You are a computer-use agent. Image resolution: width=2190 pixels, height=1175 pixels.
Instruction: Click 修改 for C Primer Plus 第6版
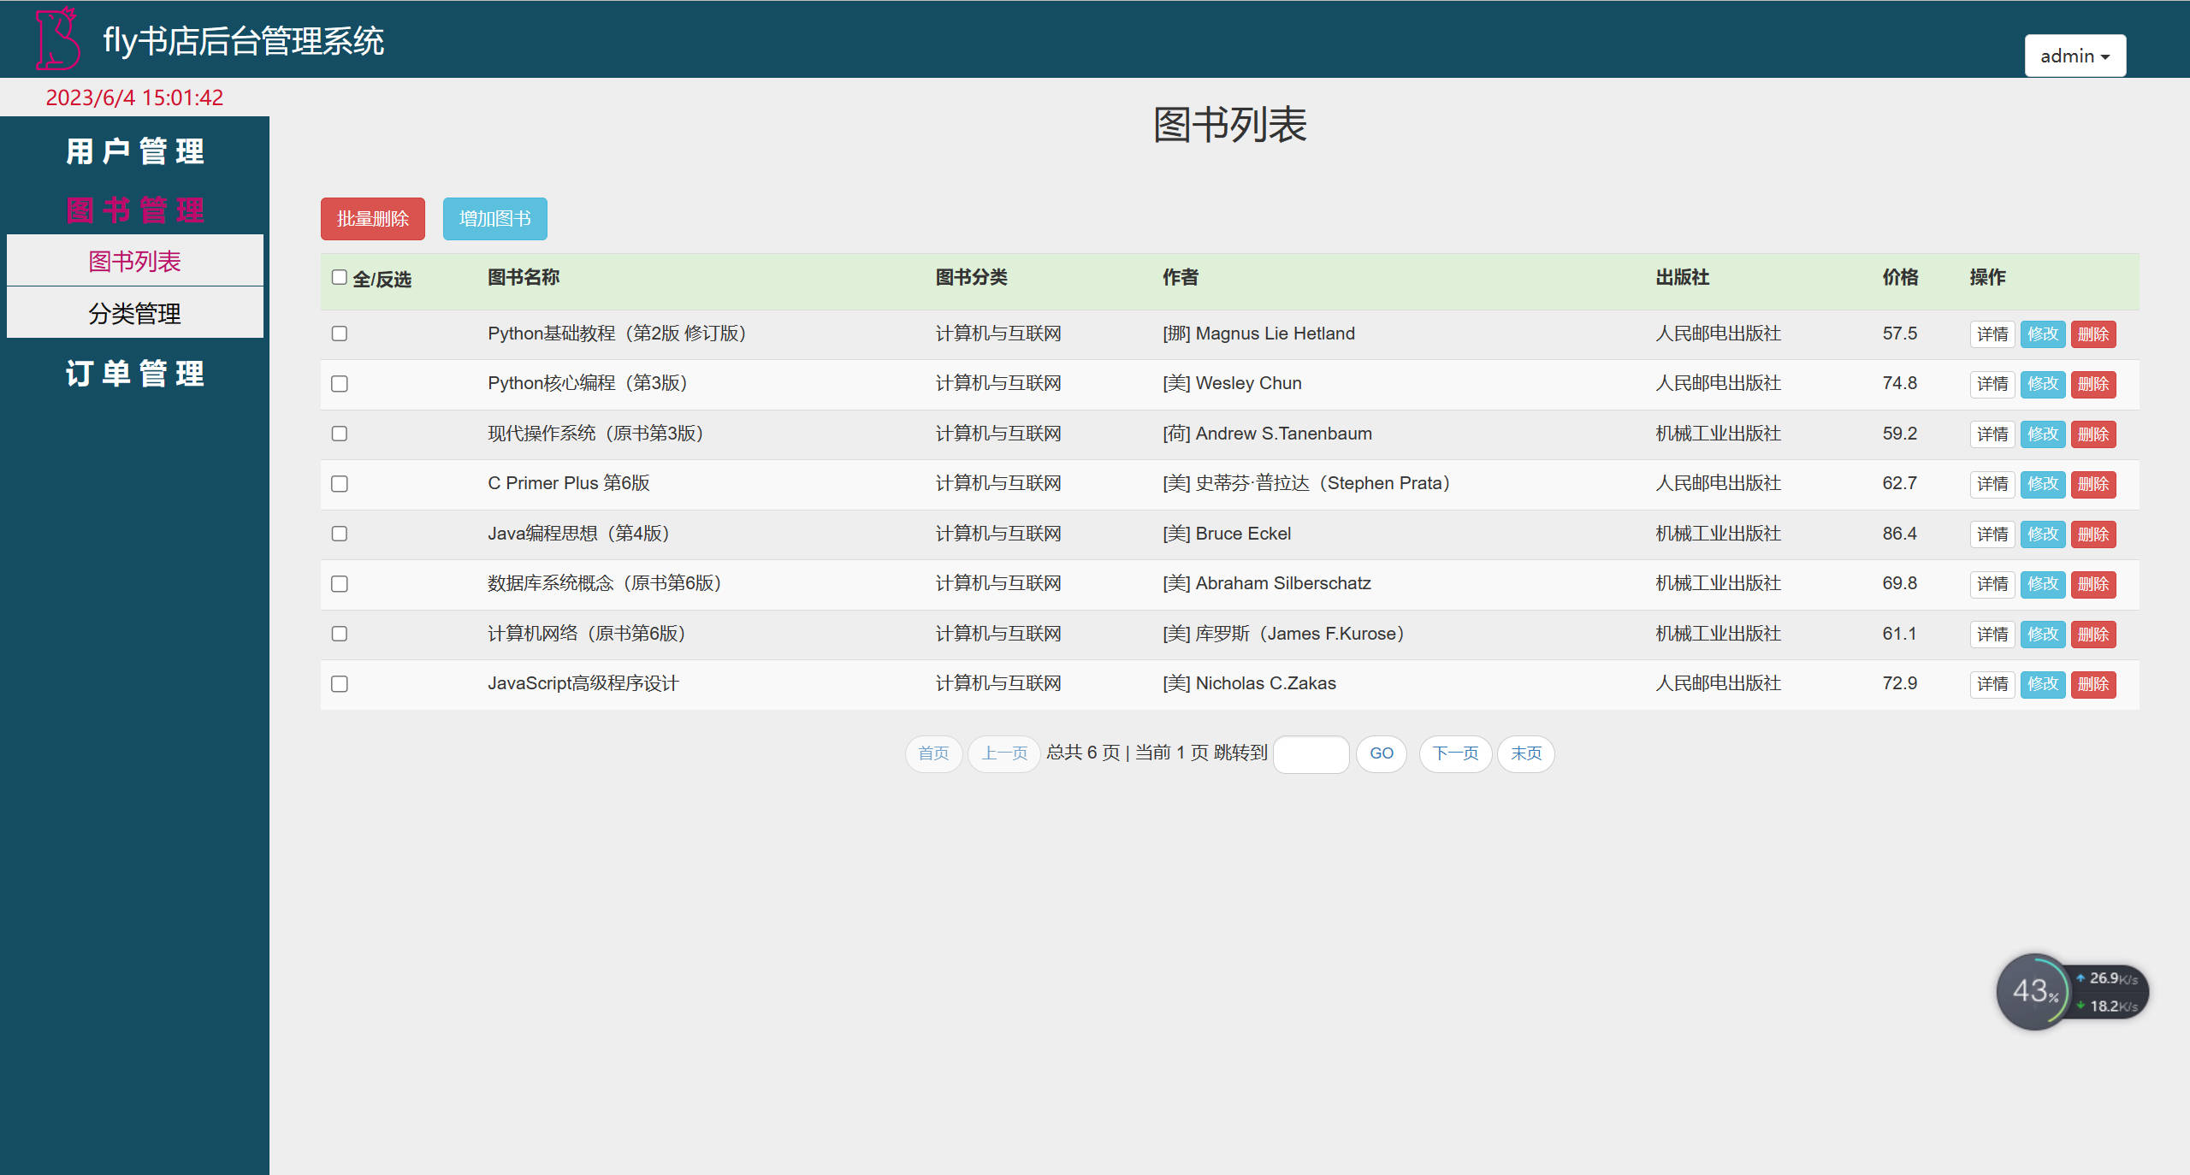click(x=2043, y=484)
